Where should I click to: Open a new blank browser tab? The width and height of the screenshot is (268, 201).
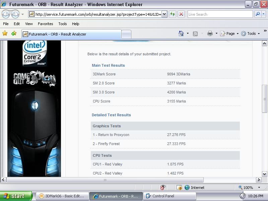126,35
